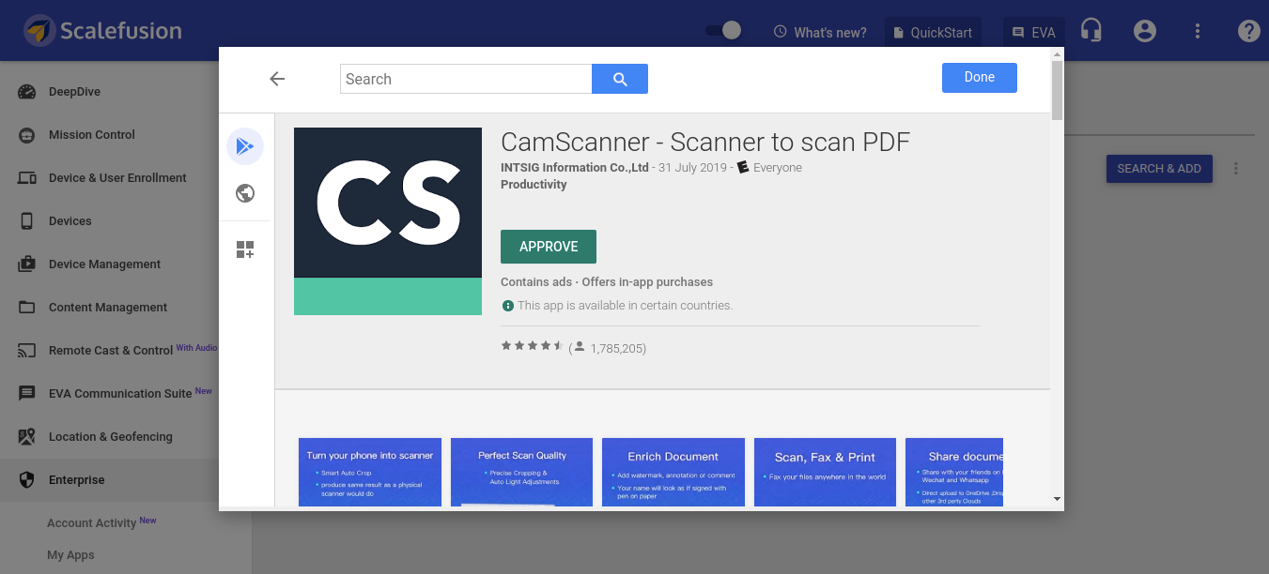Screen dimensions: 1269x574
Task: Click the Mission Control icon
Action: 26,135
